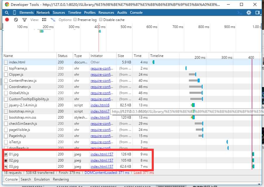The height and width of the screenshot is (187, 264).
Task: Open DevTools settings gear
Action: pyautogui.click(x=249, y=13)
